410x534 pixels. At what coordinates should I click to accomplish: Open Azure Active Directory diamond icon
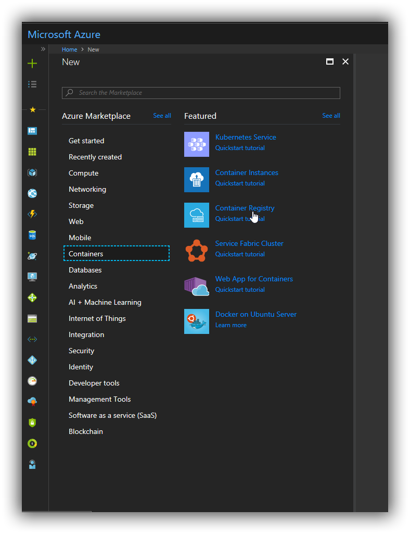click(x=32, y=360)
